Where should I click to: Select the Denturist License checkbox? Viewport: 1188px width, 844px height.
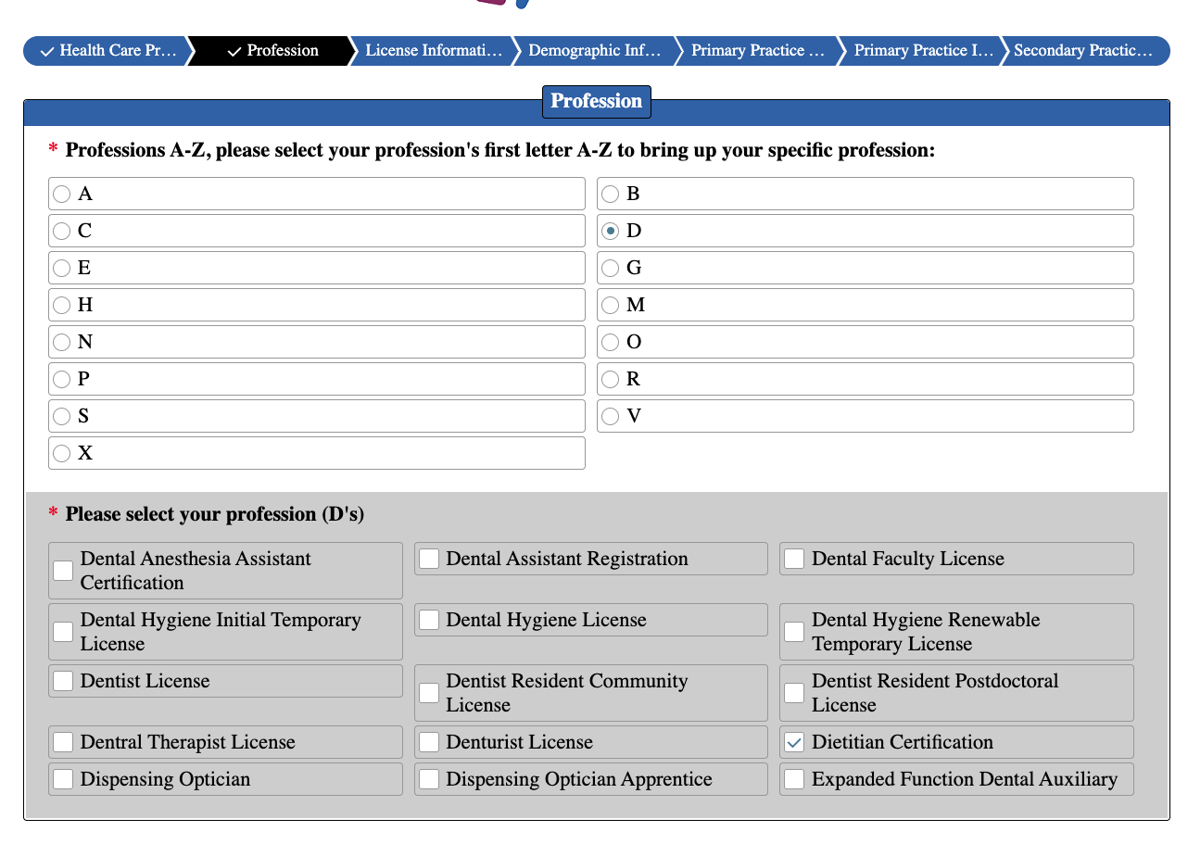tap(429, 742)
